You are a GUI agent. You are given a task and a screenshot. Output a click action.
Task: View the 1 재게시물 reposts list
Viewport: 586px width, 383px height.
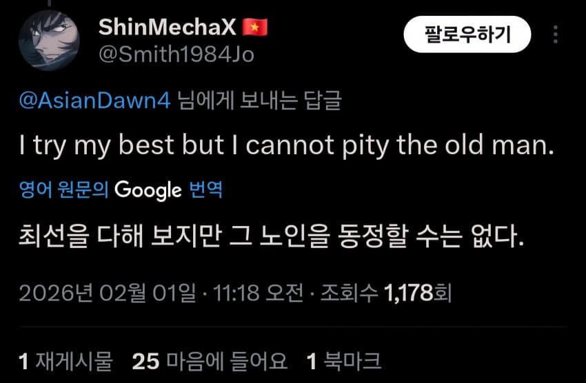(x=65, y=360)
